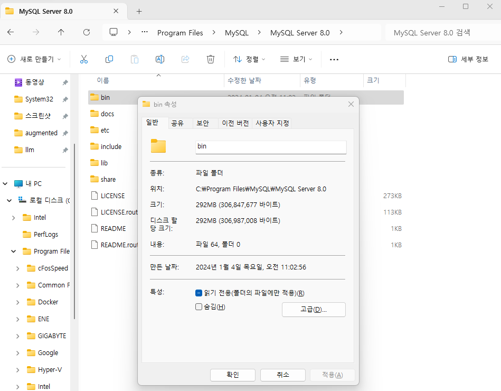This screenshot has height=391, width=501.
Task: Switch to the Previous Versions tab
Action: point(235,123)
